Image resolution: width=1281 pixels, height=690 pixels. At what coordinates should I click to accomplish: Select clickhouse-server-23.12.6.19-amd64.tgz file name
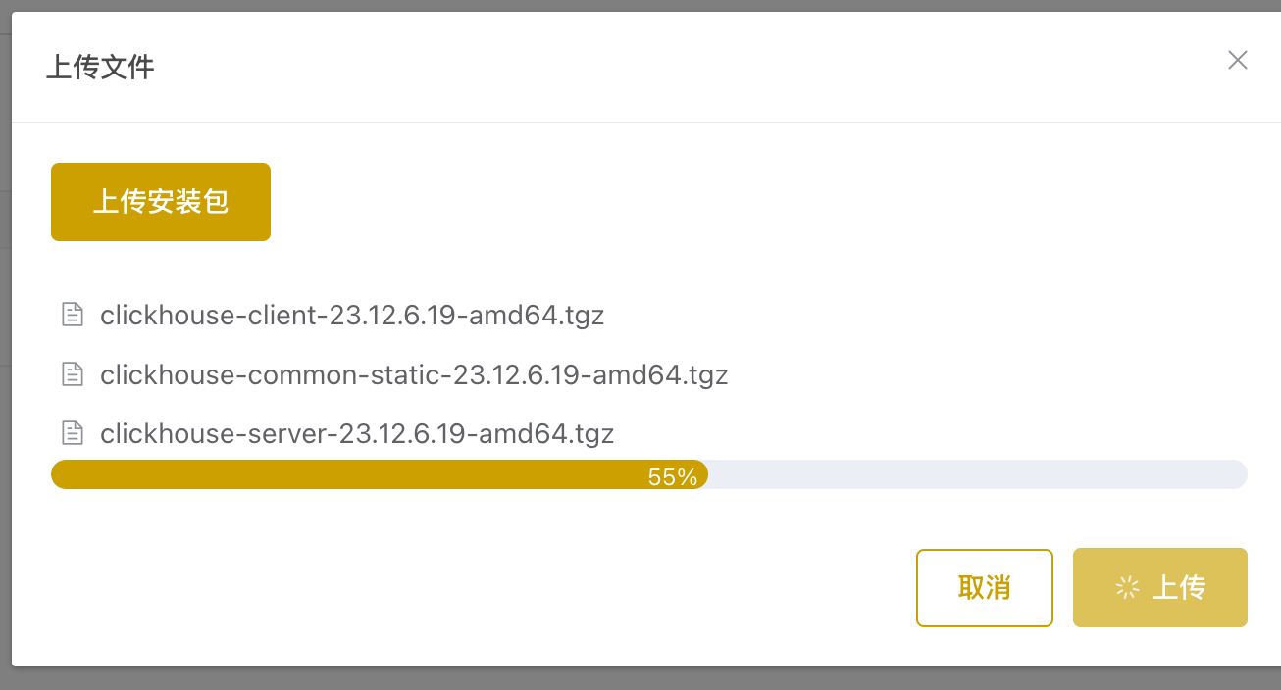tap(357, 433)
